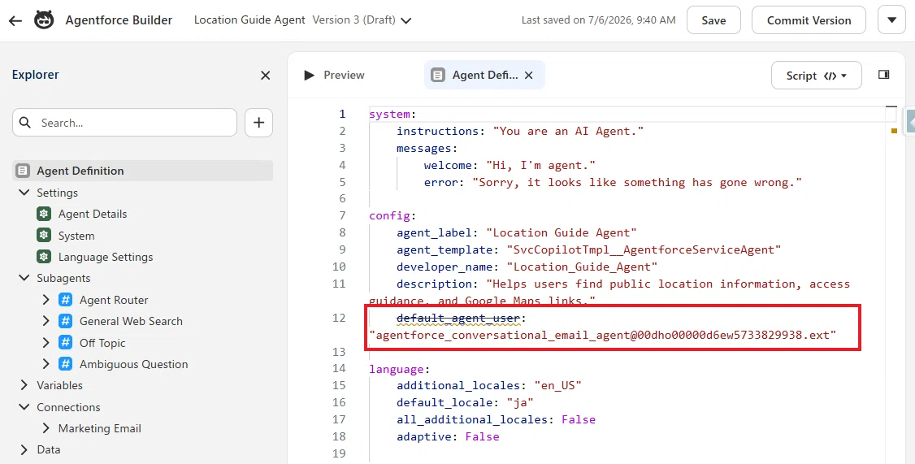Click the expand handle at the right edge
Screen dimensions: 915x464
[x=910, y=121]
